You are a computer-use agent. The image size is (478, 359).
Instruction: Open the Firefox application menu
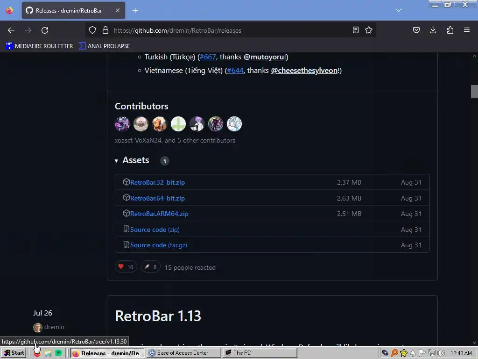coord(467,30)
